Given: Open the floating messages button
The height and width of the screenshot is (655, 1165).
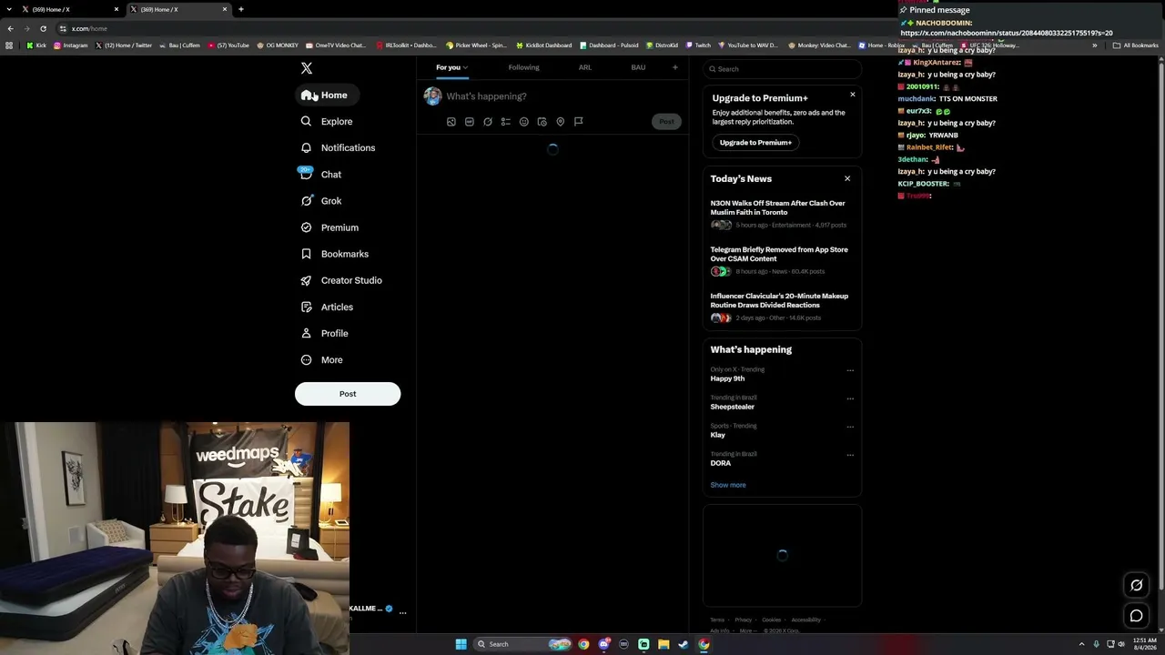Looking at the screenshot, I should click(x=1136, y=616).
